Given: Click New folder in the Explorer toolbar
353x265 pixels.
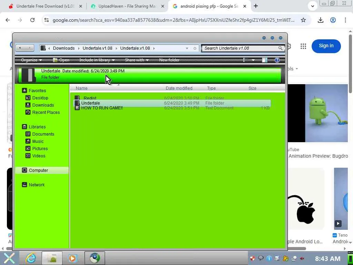Looking at the screenshot, I should point(169,60).
